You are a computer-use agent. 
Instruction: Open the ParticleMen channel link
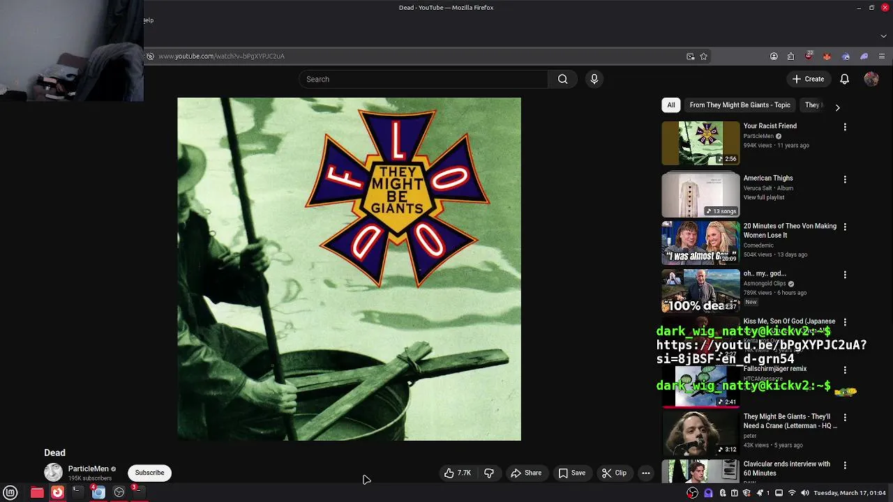[x=88, y=469]
